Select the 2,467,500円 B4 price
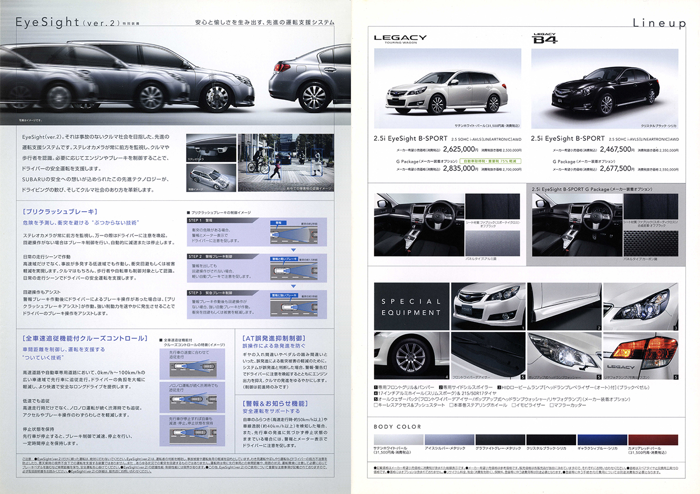The image size is (700, 494). click(x=617, y=149)
